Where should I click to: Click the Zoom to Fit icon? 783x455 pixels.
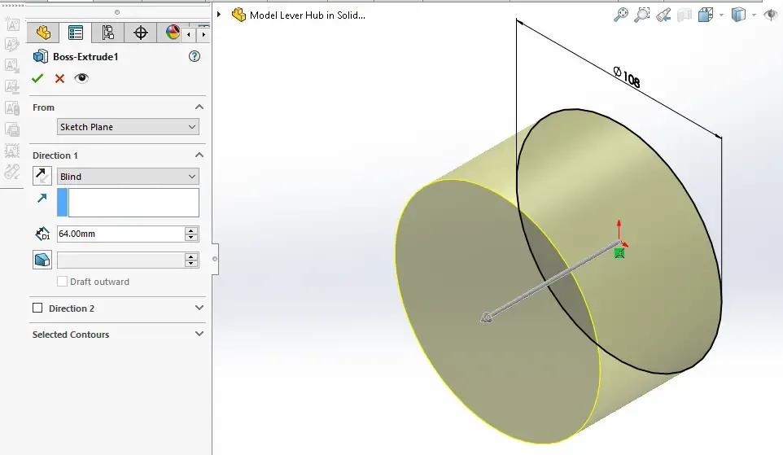(x=621, y=15)
